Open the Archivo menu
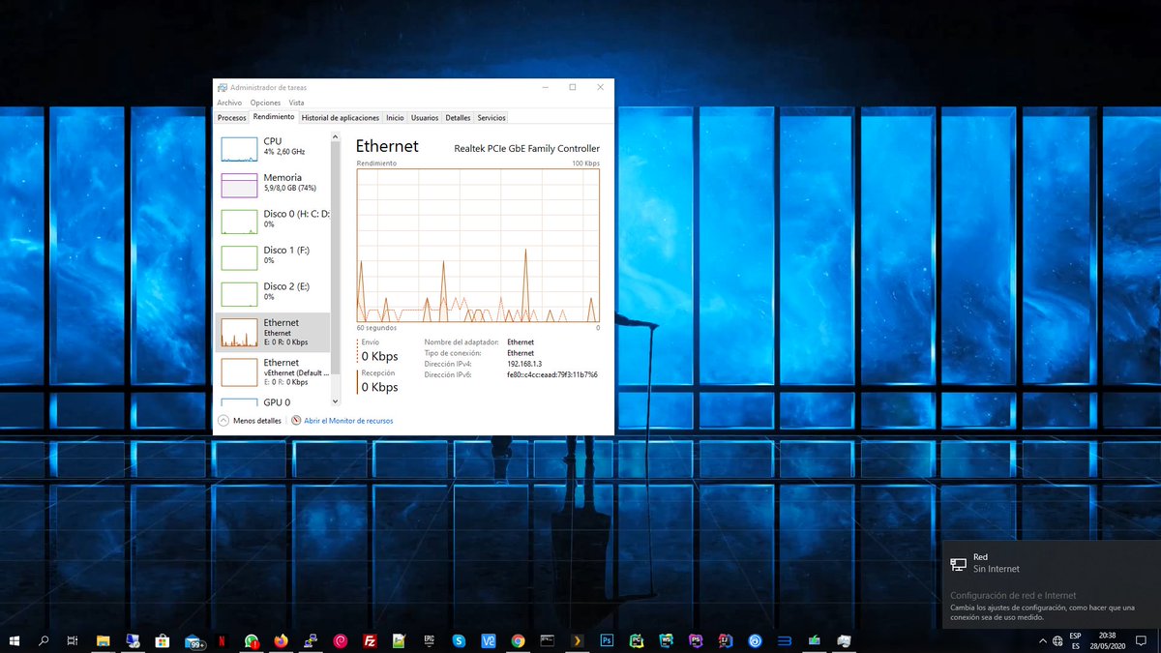Screen dimensions: 1161x653 [x=229, y=103]
